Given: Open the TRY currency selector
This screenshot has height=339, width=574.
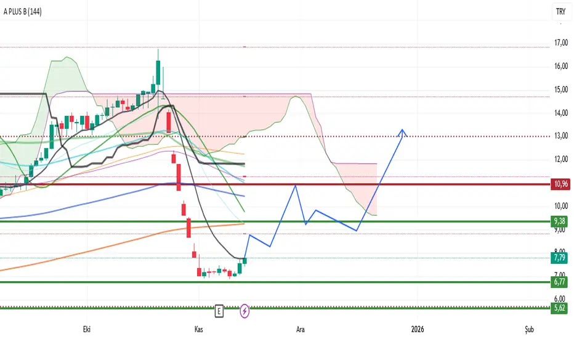Looking at the screenshot, I should 561,12.
